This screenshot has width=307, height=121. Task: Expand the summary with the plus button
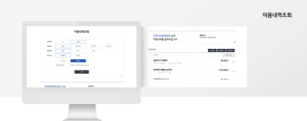pyautogui.click(x=235, y=42)
